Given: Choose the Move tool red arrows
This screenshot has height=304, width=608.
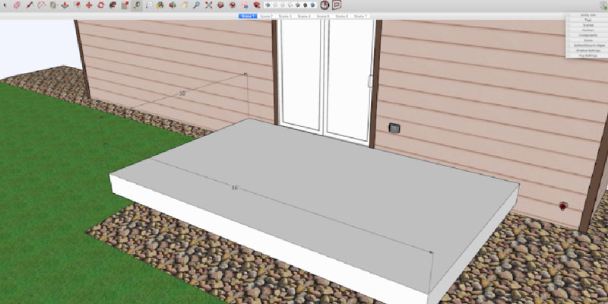Looking at the screenshot, I should click(x=89, y=5).
